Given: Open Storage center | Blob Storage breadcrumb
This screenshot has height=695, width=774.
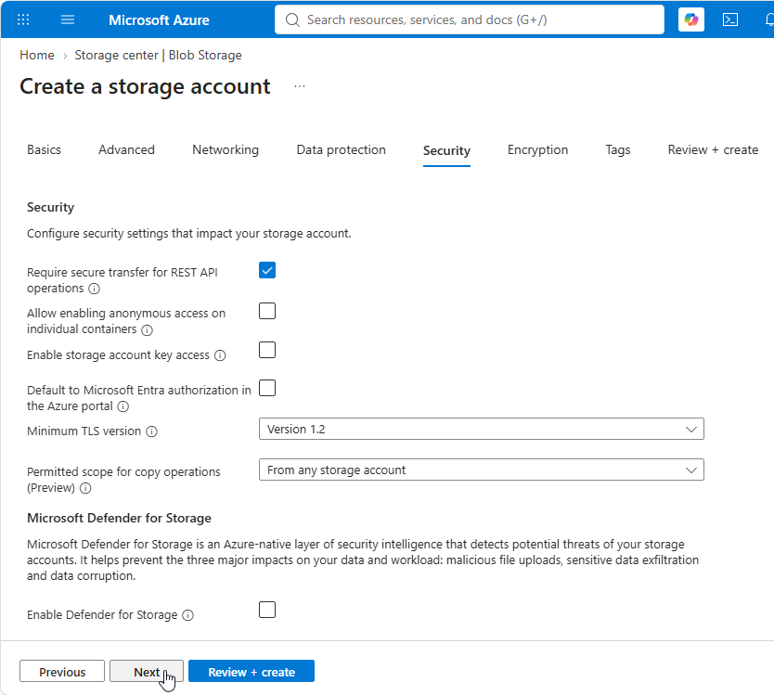Looking at the screenshot, I should (x=158, y=56).
